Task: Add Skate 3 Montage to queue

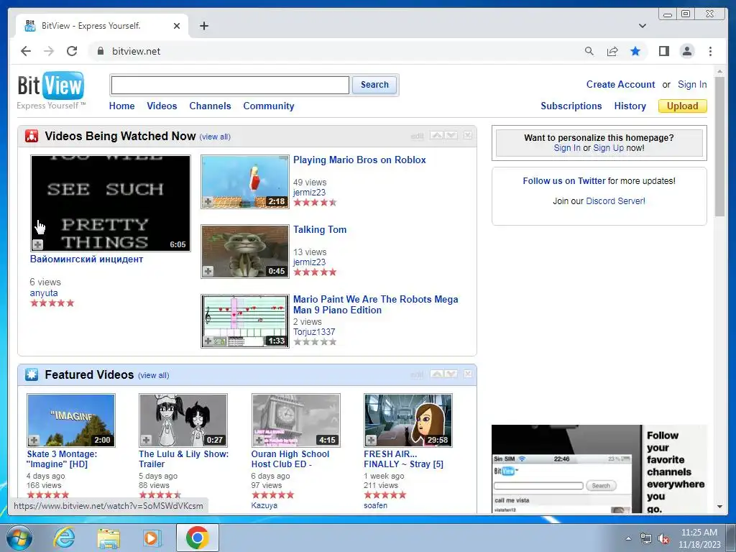Action: coord(34,441)
